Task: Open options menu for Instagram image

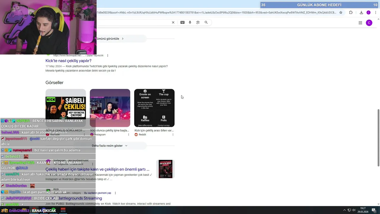Action: pyautogui.click(x=129, y=135)
